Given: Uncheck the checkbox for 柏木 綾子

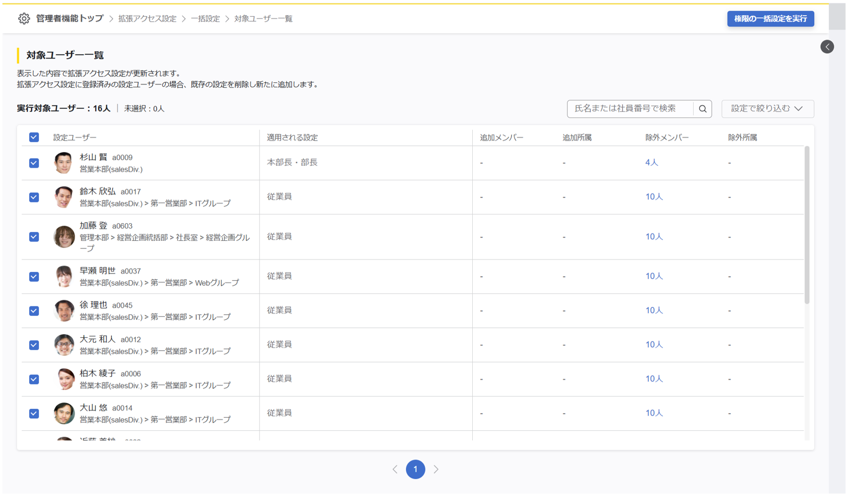Looking at the screenshot, I should (34, 379).
